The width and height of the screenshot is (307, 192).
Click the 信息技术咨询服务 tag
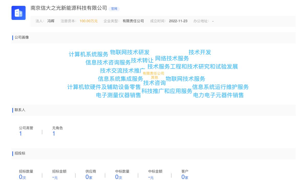tap(108, 63)
